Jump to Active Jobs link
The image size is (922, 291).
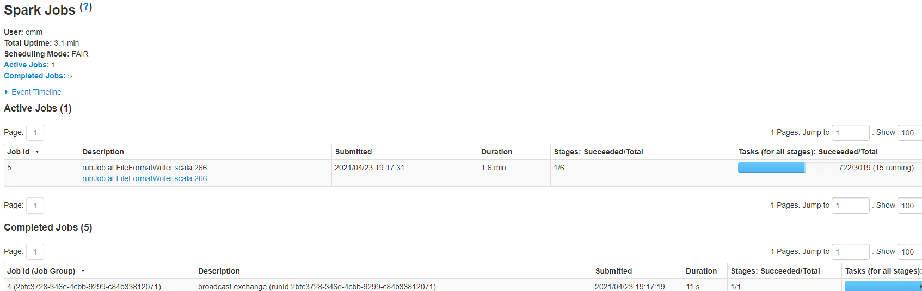click(26, 65)
